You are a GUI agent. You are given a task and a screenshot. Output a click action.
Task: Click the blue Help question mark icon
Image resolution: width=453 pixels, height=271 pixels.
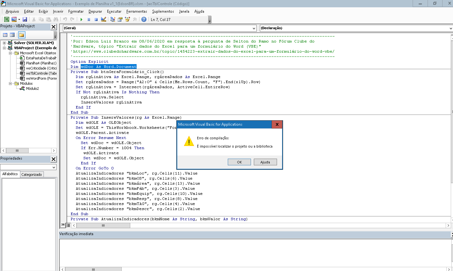pos(144,19)
